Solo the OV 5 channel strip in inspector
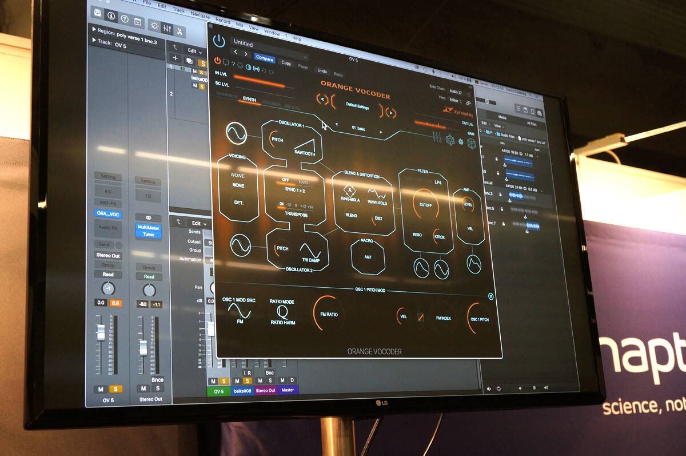The width and height of the screenshot is (686, 456). click(x=115, y=389)
